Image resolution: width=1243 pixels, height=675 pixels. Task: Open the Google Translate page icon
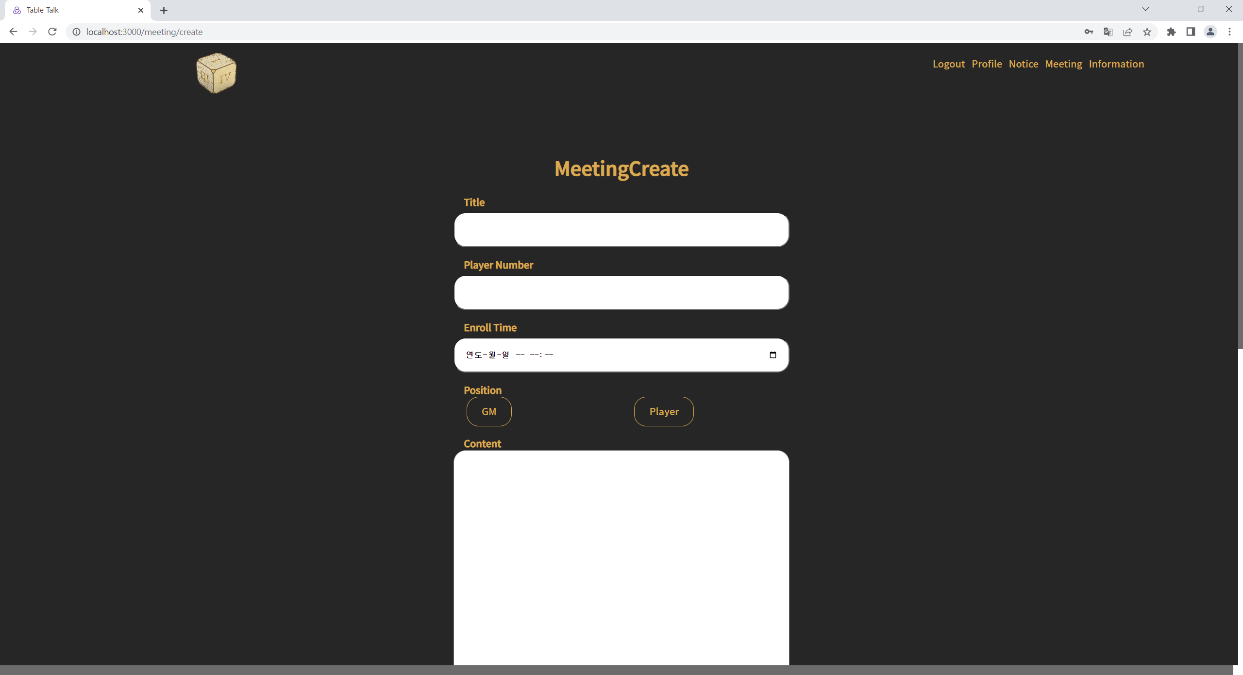(x=1109, y=32)
